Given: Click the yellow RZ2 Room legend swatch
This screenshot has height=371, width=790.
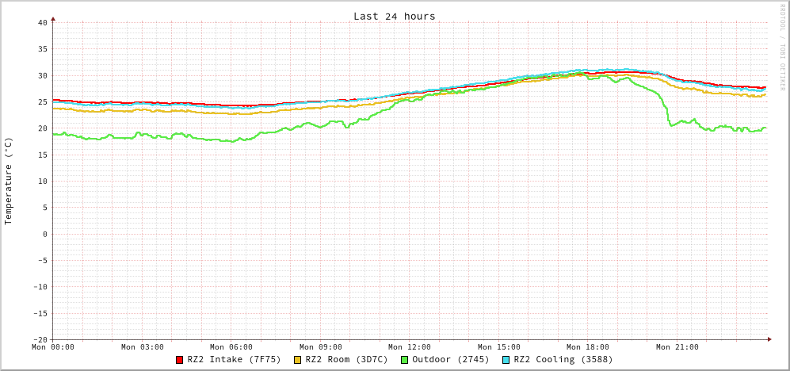Looking at the screenshot, I should pos(298,360).
